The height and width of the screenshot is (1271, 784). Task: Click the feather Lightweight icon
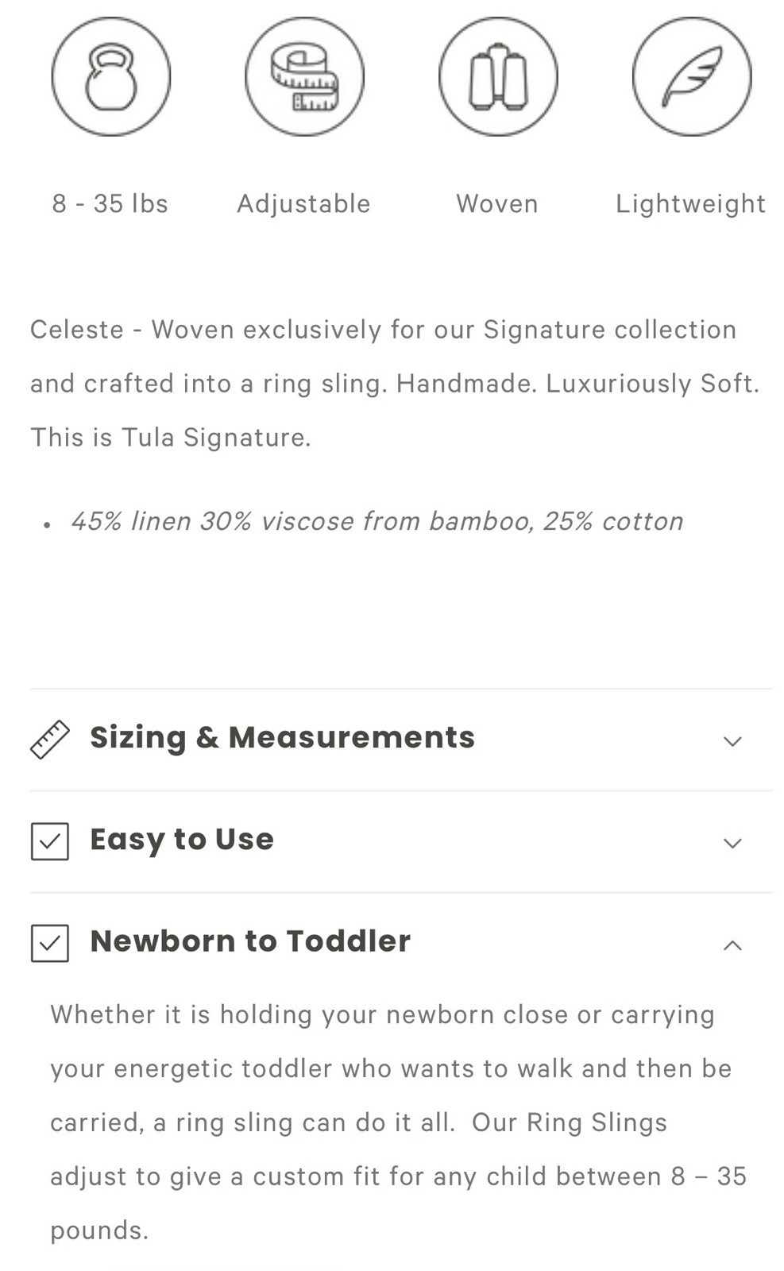[692, 77]
